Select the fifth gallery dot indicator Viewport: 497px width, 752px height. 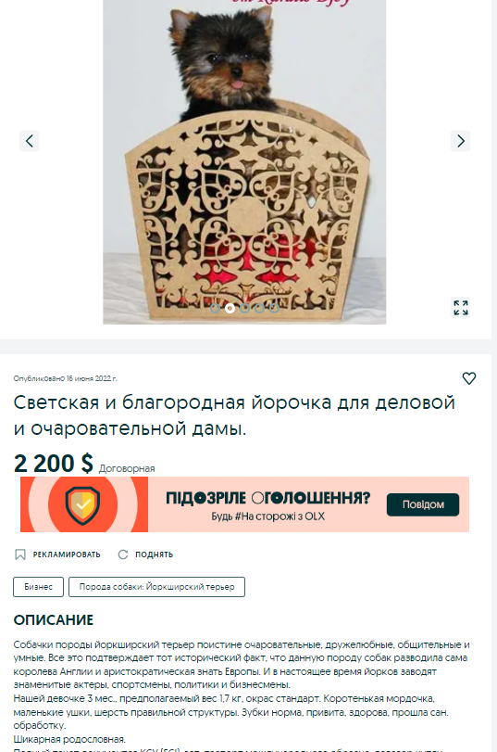coord(274,309)
